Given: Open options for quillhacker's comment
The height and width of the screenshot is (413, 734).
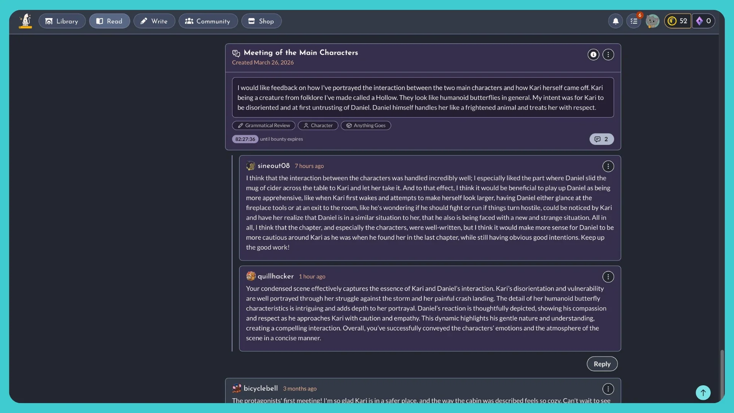Looking at the screenshot, I should click(x=608, y=276).
